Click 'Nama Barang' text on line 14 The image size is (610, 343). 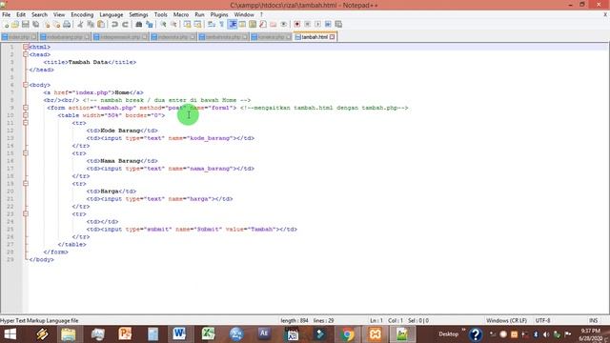click(120, 161)
